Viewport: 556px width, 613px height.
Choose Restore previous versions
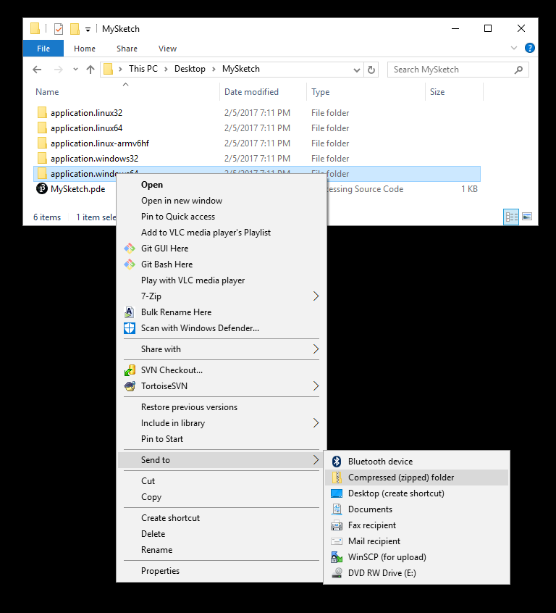coord(222,407)
